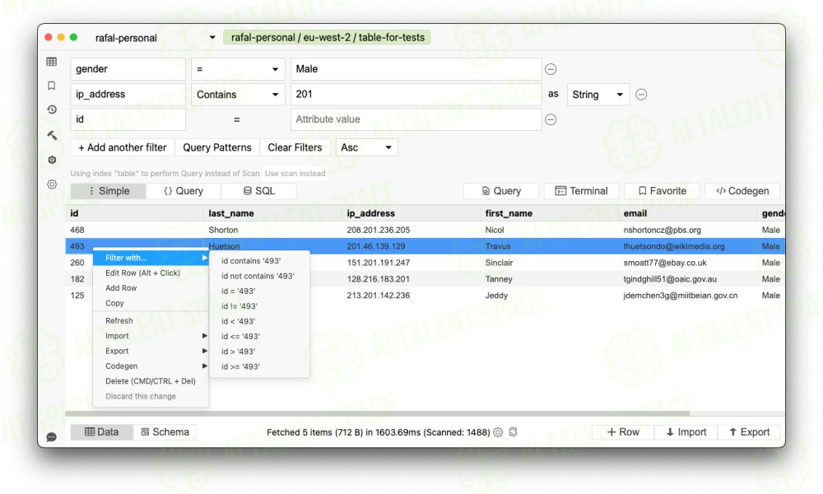
Task: Open the Contains operator dropdown
Action: (238, 95)
